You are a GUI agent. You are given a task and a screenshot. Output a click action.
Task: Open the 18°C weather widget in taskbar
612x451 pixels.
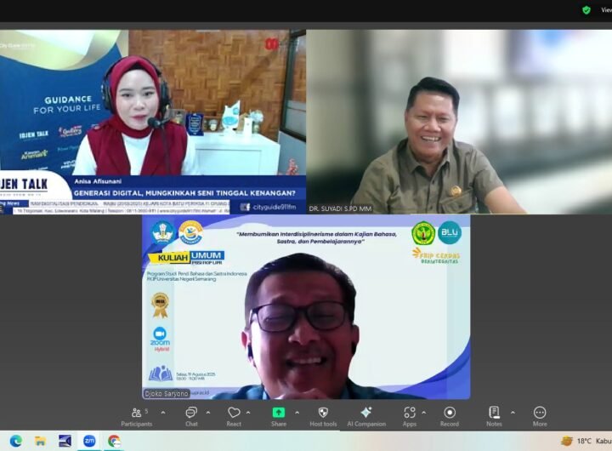coord(586,442)
